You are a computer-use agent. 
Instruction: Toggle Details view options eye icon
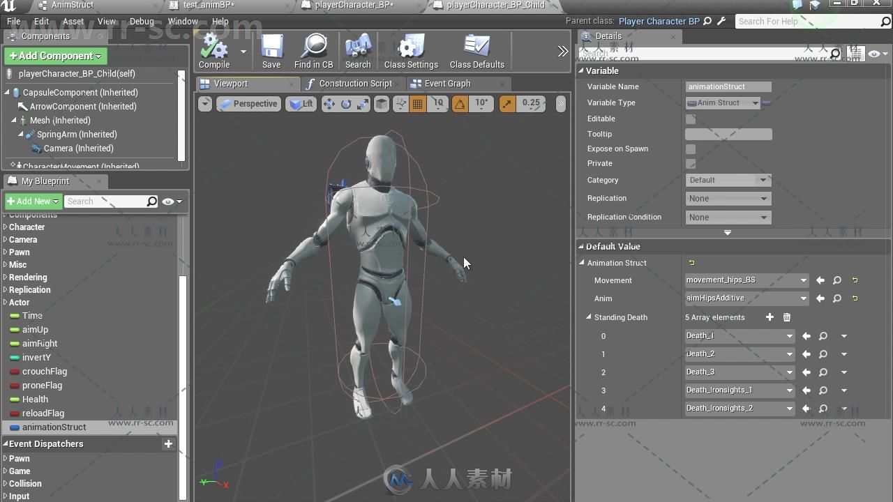(877, 54)
